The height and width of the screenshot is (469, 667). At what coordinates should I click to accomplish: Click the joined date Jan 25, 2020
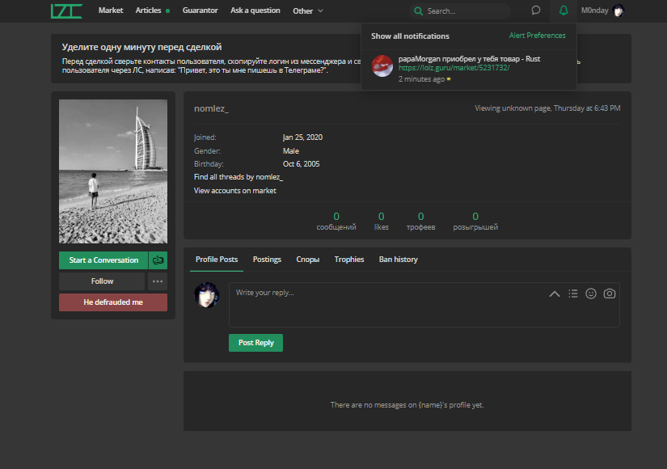pyautogui.click(x=303, y=137)
